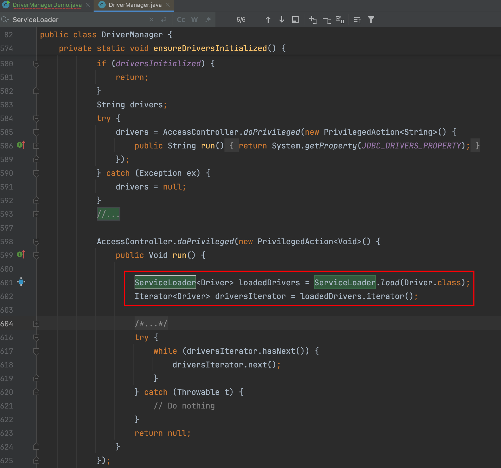501x468 pixels.
Task: Clear the search field text
Action: pos(151,20)
